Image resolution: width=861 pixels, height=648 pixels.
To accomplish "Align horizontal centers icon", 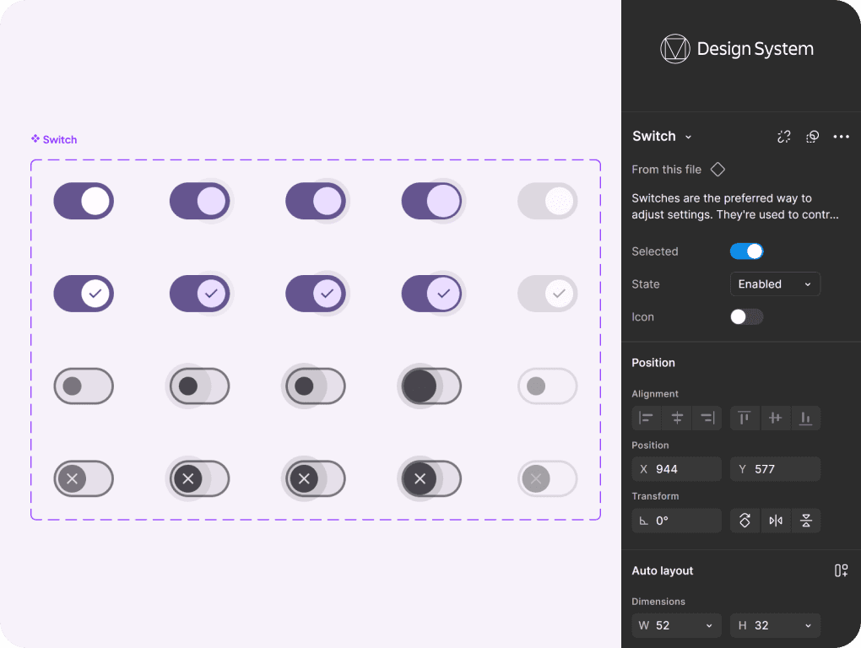I will [x=677, y=418].
